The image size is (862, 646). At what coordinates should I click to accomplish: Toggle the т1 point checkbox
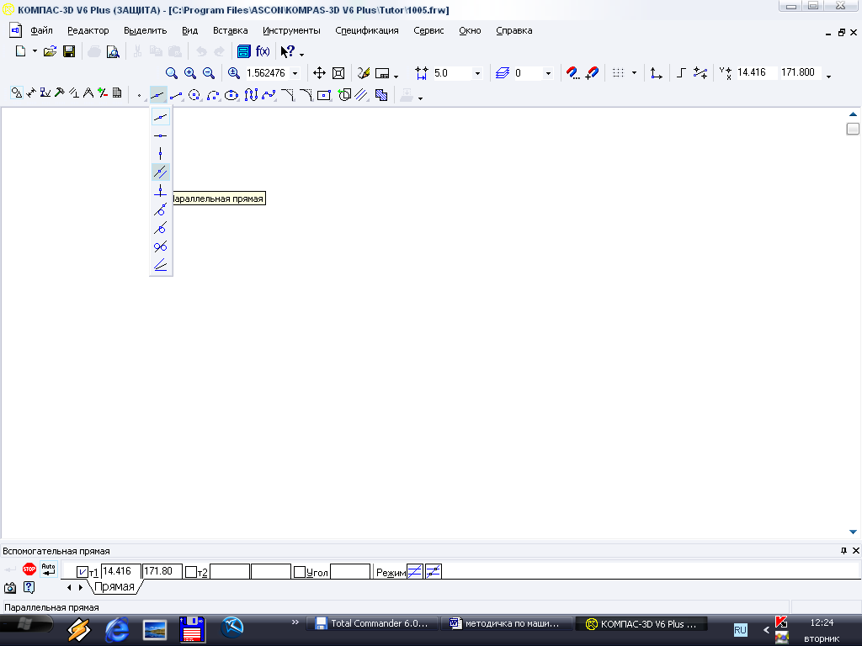point(82,572)
